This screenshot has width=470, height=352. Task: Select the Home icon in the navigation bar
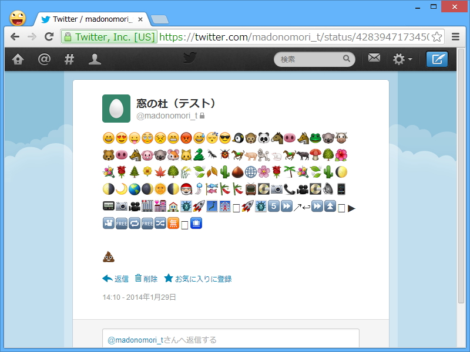(x=18, y=59)
